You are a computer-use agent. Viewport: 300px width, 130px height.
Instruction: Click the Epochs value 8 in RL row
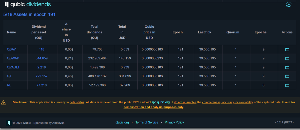(263, 85)
